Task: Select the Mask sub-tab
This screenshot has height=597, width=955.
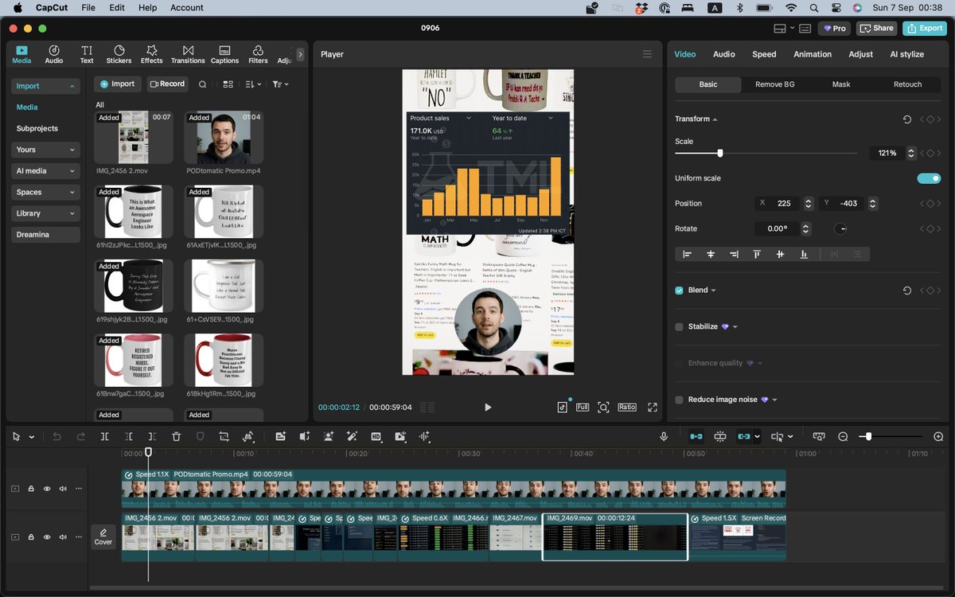Action: pos(841,84)
